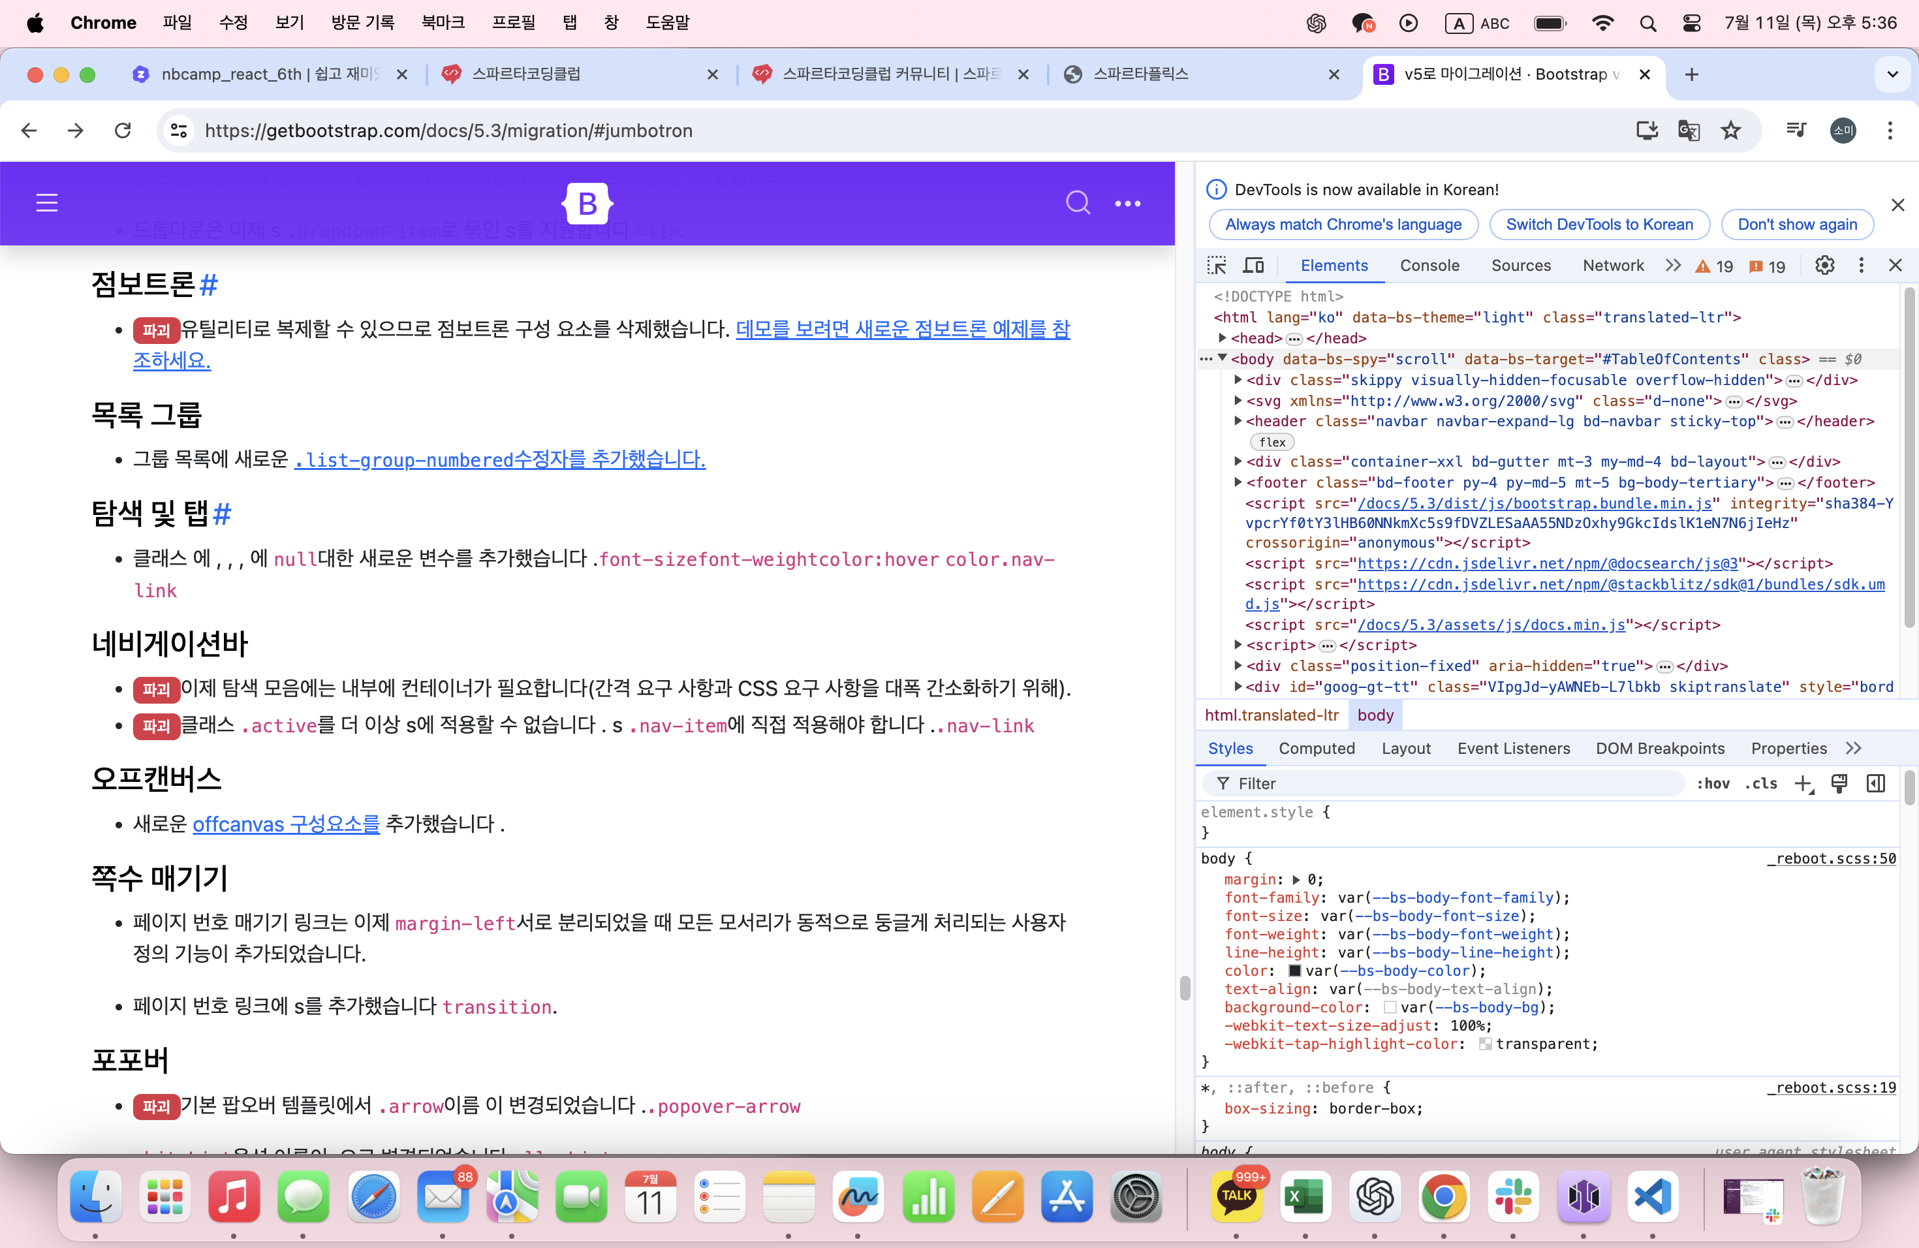
Task: Expand the margin property triangle
Action: click(1296, 880)
